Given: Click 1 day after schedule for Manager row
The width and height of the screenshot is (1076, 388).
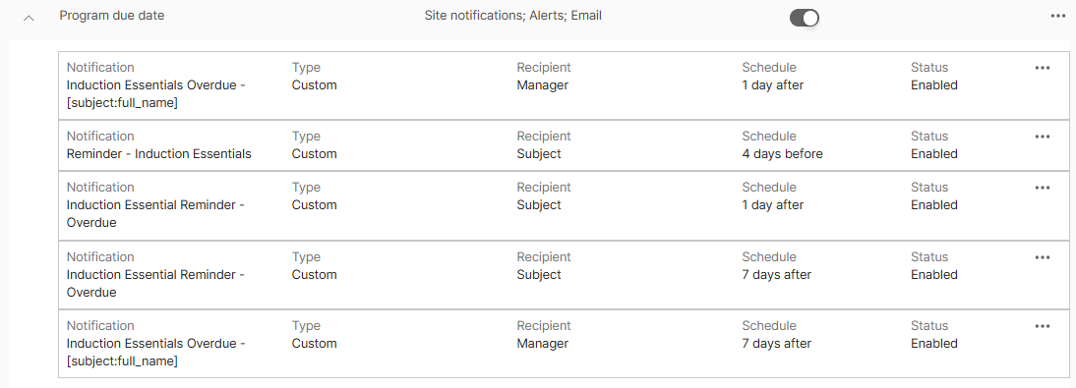Looking at the screenshot, I should [x=773, y=85].
